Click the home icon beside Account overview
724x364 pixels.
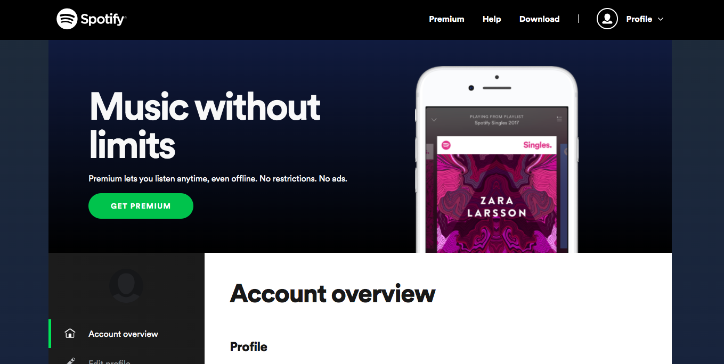click(x=70, y=334)
